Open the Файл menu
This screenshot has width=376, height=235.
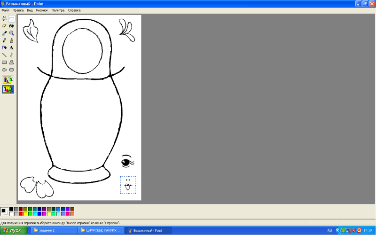pyautogui.click(x=5, y=10)
